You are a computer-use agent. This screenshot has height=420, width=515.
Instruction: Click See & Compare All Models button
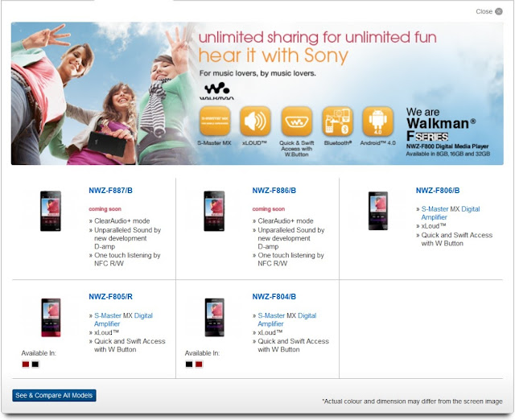coord(54,395)
